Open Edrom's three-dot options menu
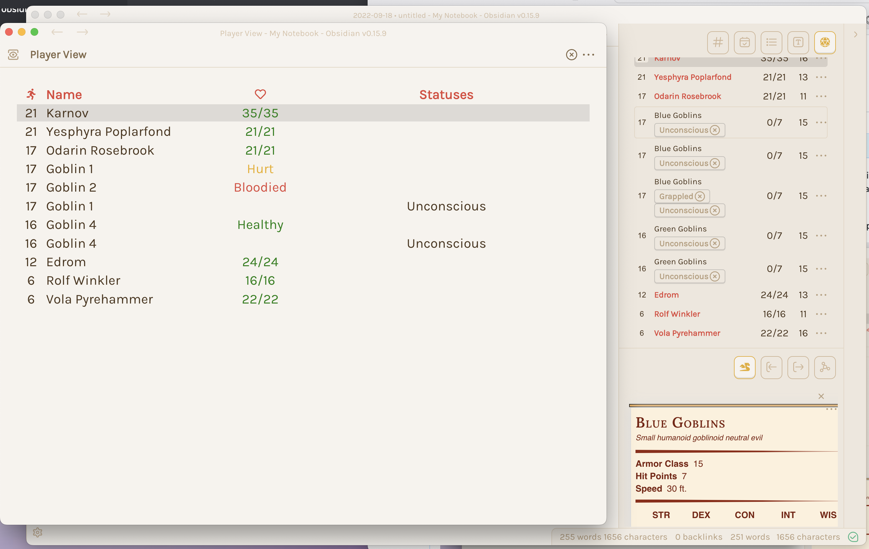The height and width of the screenshot is (549, 869). coord(822,295)
